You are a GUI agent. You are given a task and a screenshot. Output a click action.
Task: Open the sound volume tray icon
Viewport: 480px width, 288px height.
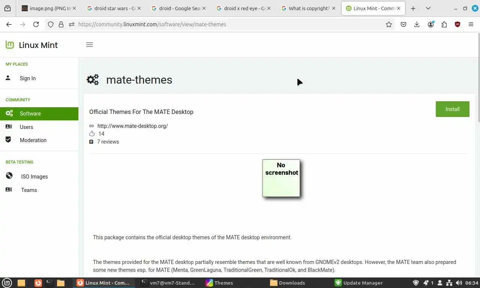[x=459, y=283]
